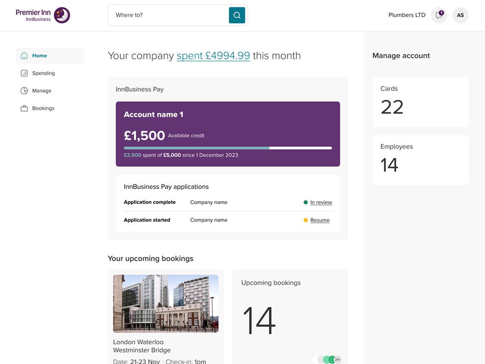Image resolution: width=485 pixels, height=364 pixels.
Task: Open the AS user avatar menu
Action: (460, 15)
